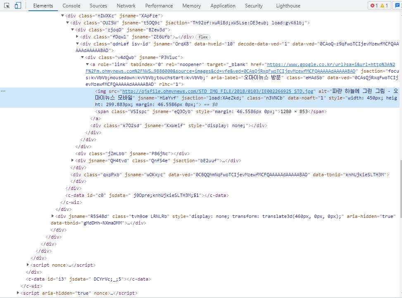Viewport: 402px width, 298px height.
Task: Expand the script nonce node
Action: point(28,265)
